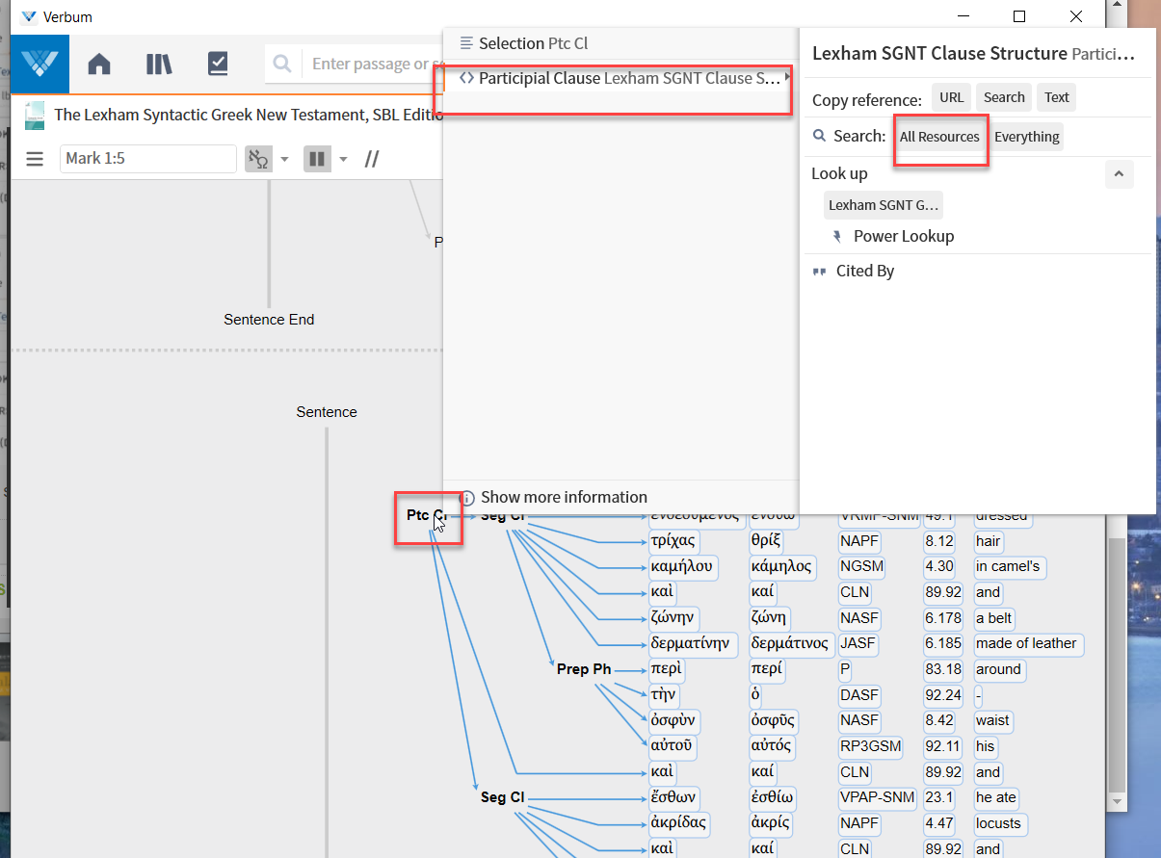Open dropdown arrow beside column view icon
The width and height of the screenshot is (1161, 858).
[x=343, y=159]
